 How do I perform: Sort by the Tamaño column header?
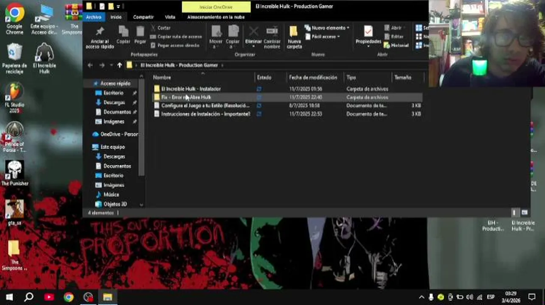tap(402, 78)
